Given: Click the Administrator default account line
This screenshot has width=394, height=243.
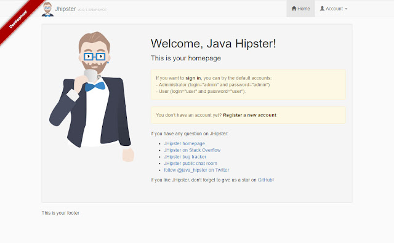Looking at the screenshot, I should (x=213, y=85).
